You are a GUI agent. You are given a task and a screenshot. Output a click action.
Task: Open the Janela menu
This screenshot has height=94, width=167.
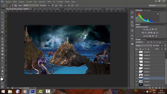point(67,2)
